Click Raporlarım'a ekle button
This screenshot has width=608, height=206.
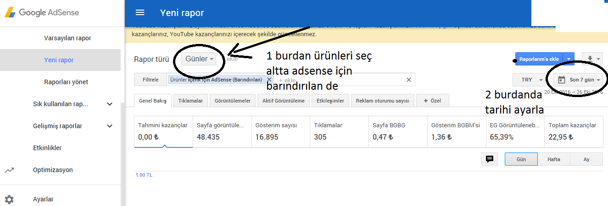tap(539, 59)
